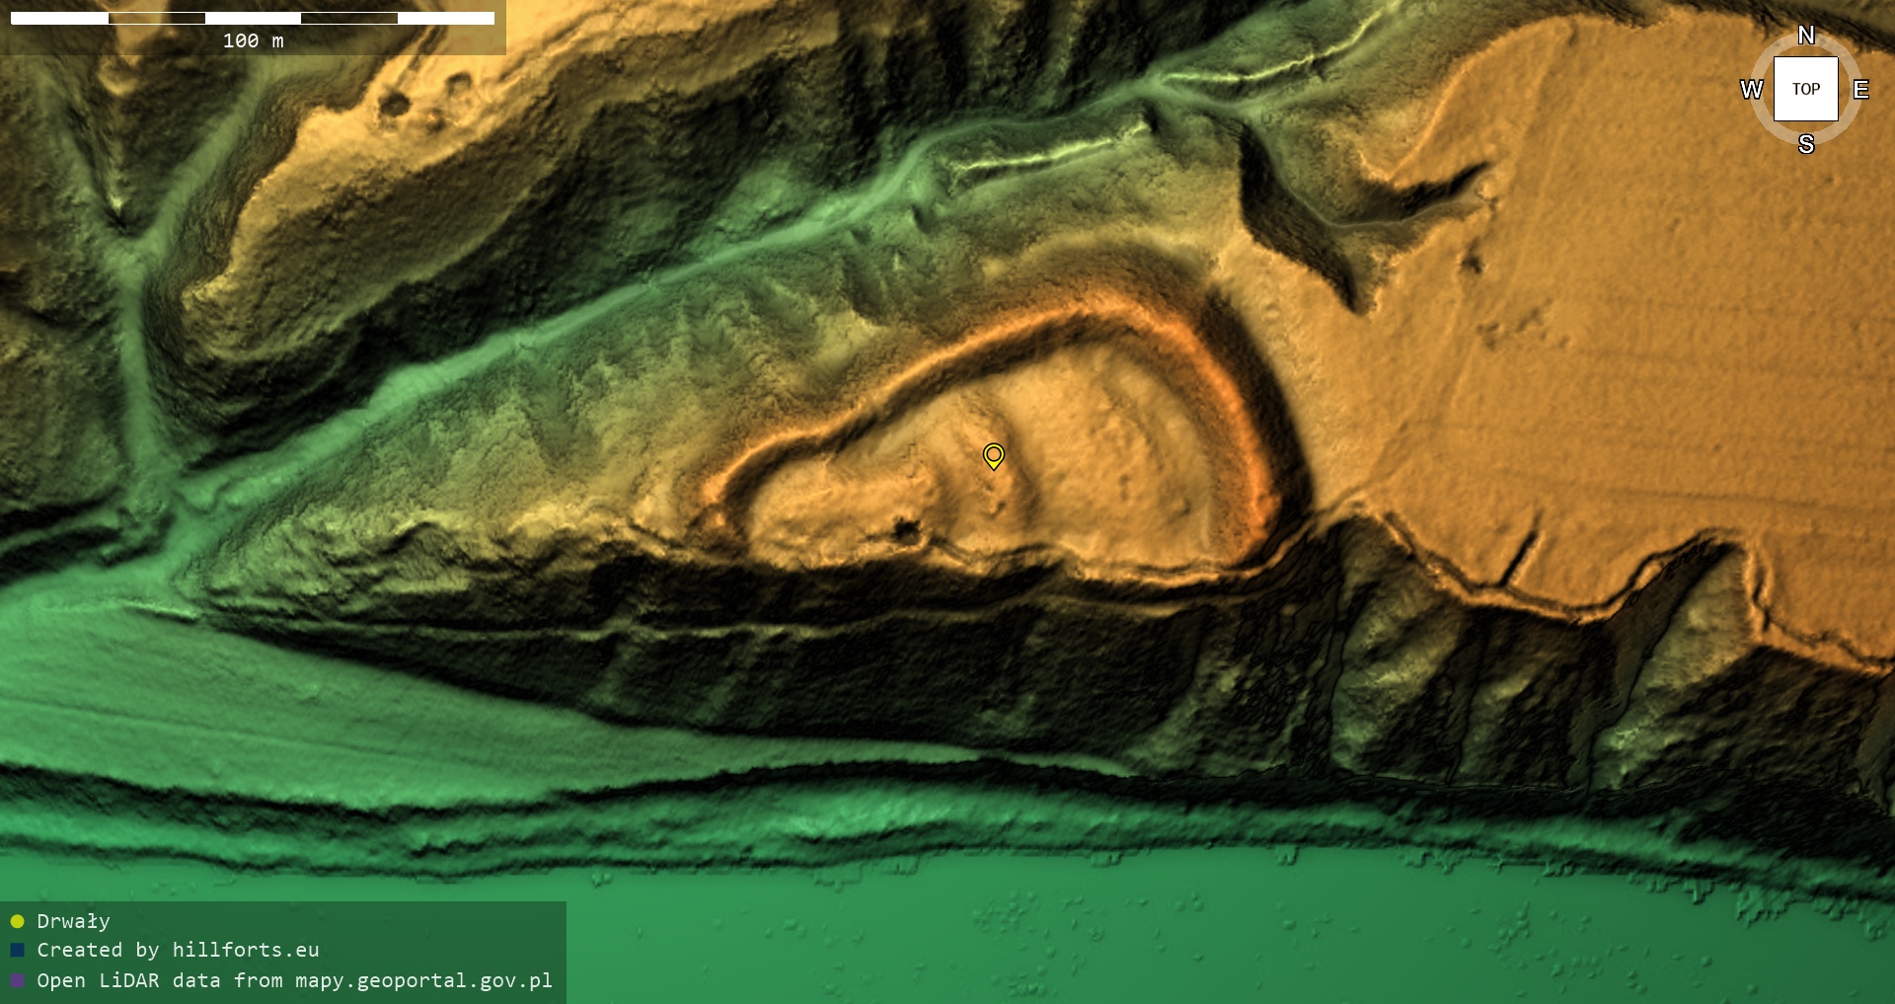Open the Created by hillforts.eu credit
The image size is (1895, 1004).
(x=178, y=950)
